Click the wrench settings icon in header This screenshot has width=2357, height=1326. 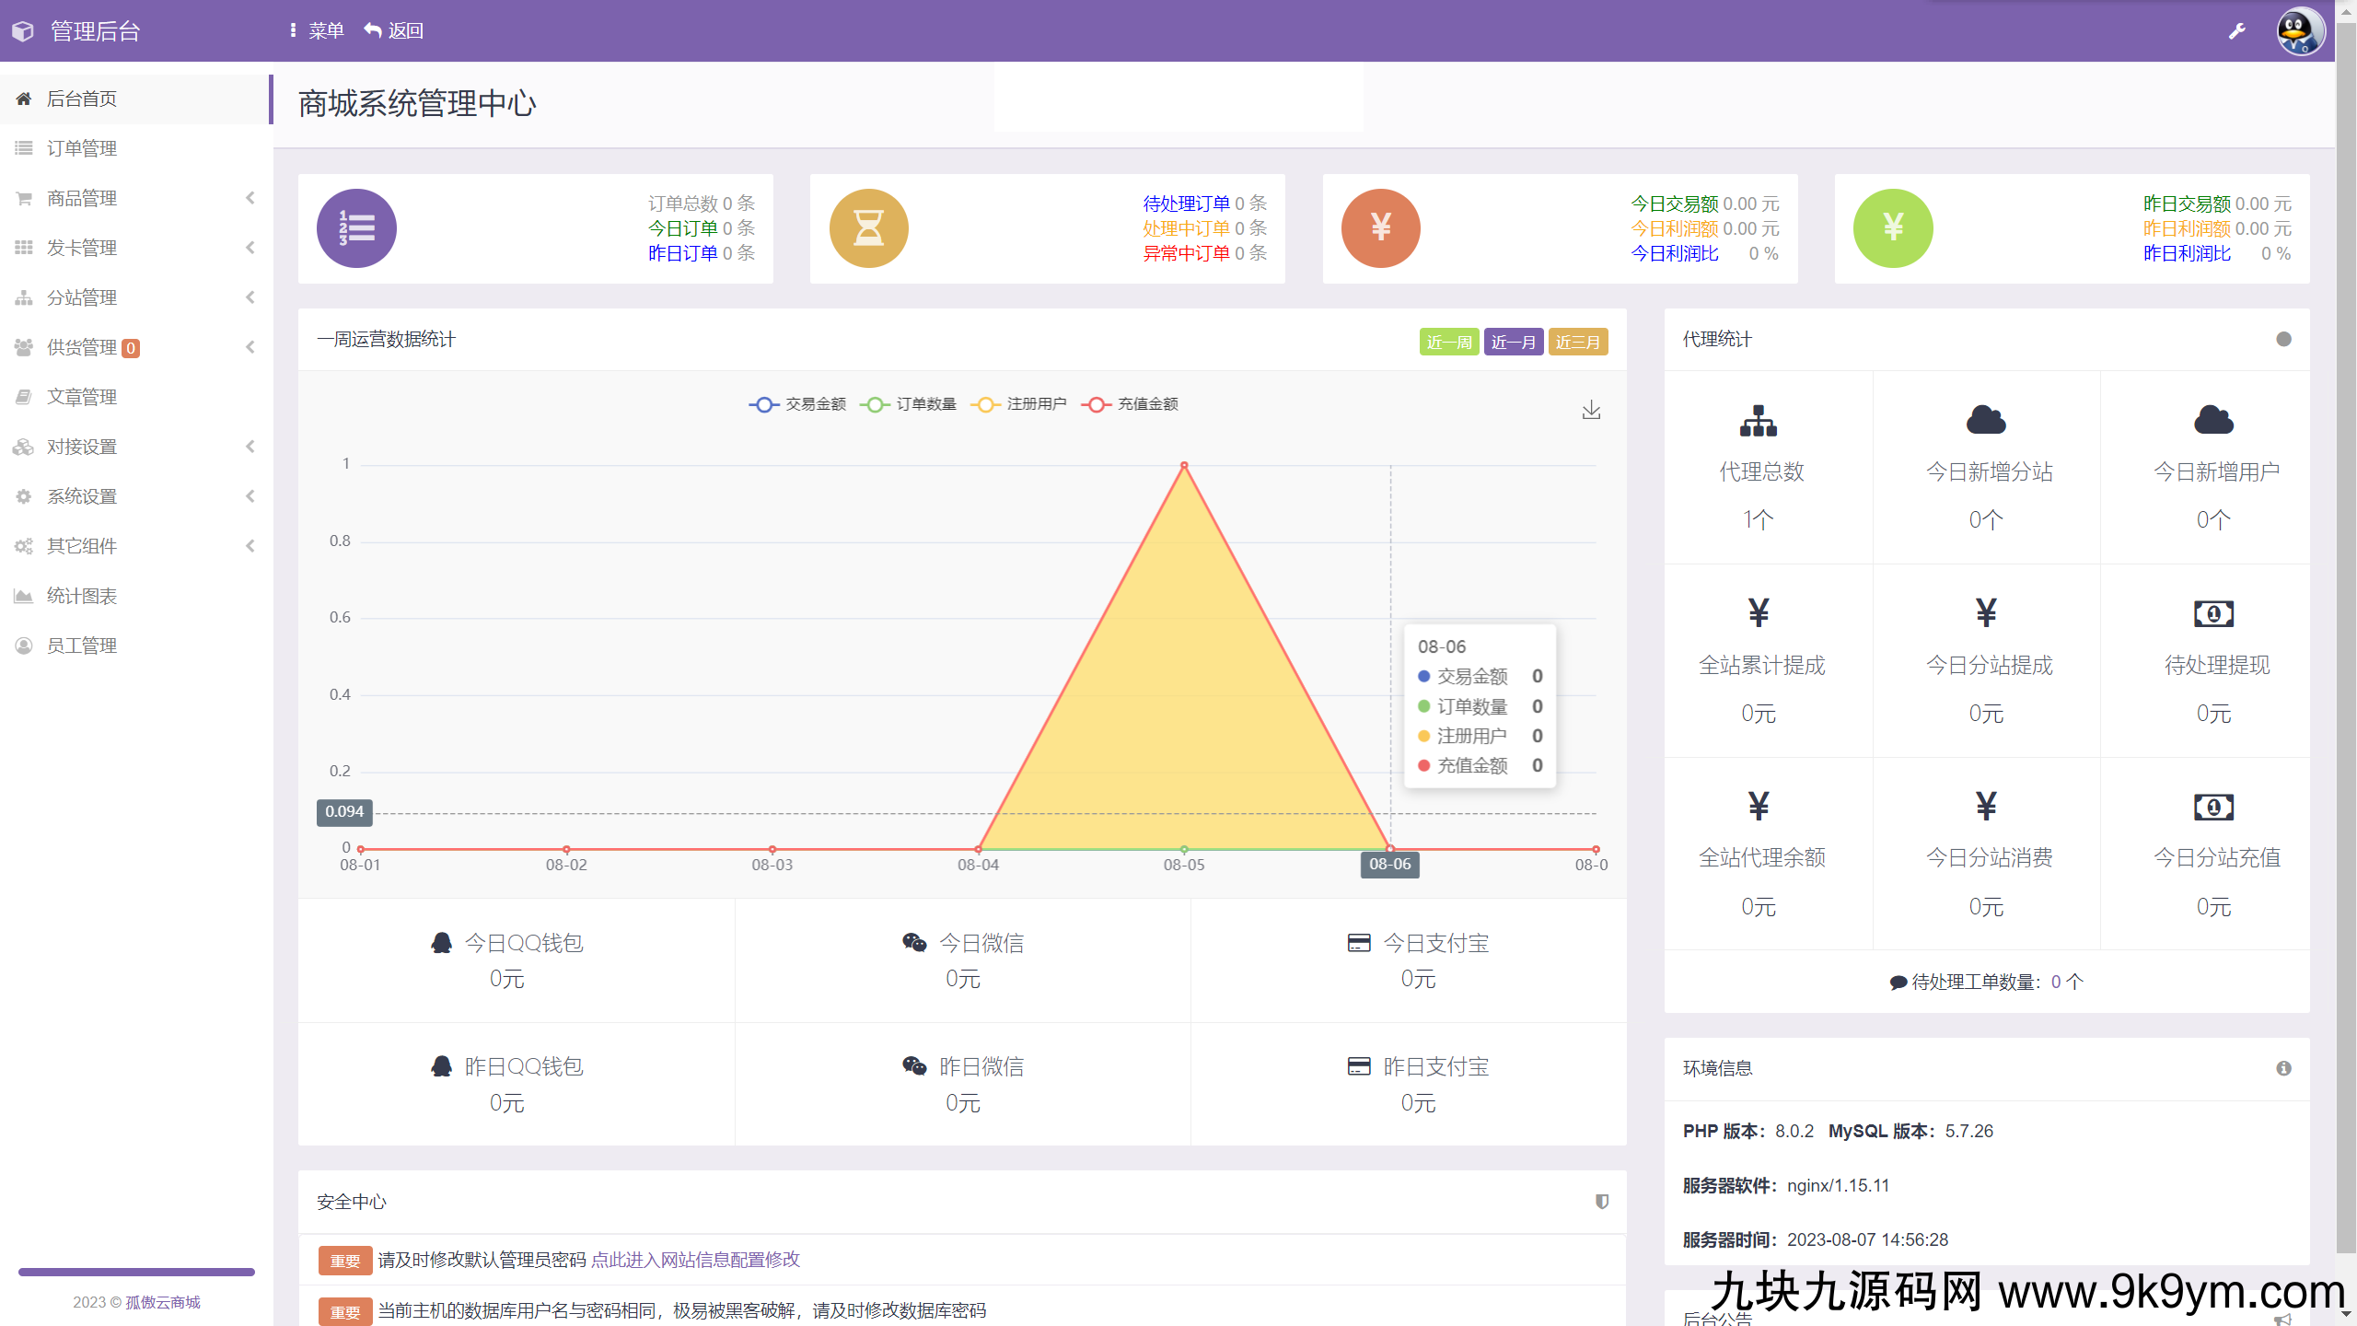tap(2236, 31)
